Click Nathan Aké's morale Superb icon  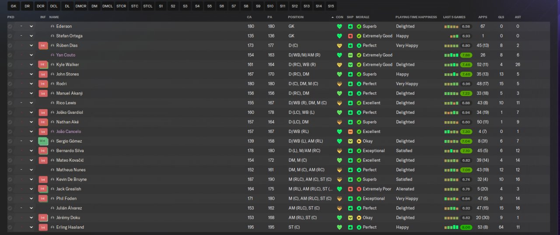pos(359,122)
